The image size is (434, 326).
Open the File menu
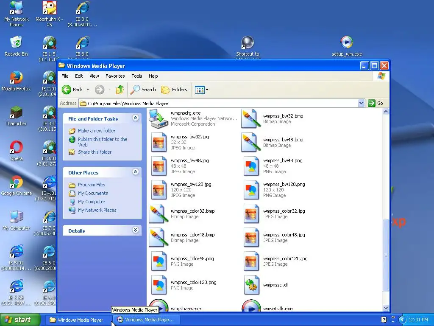(x=65, y=76)
